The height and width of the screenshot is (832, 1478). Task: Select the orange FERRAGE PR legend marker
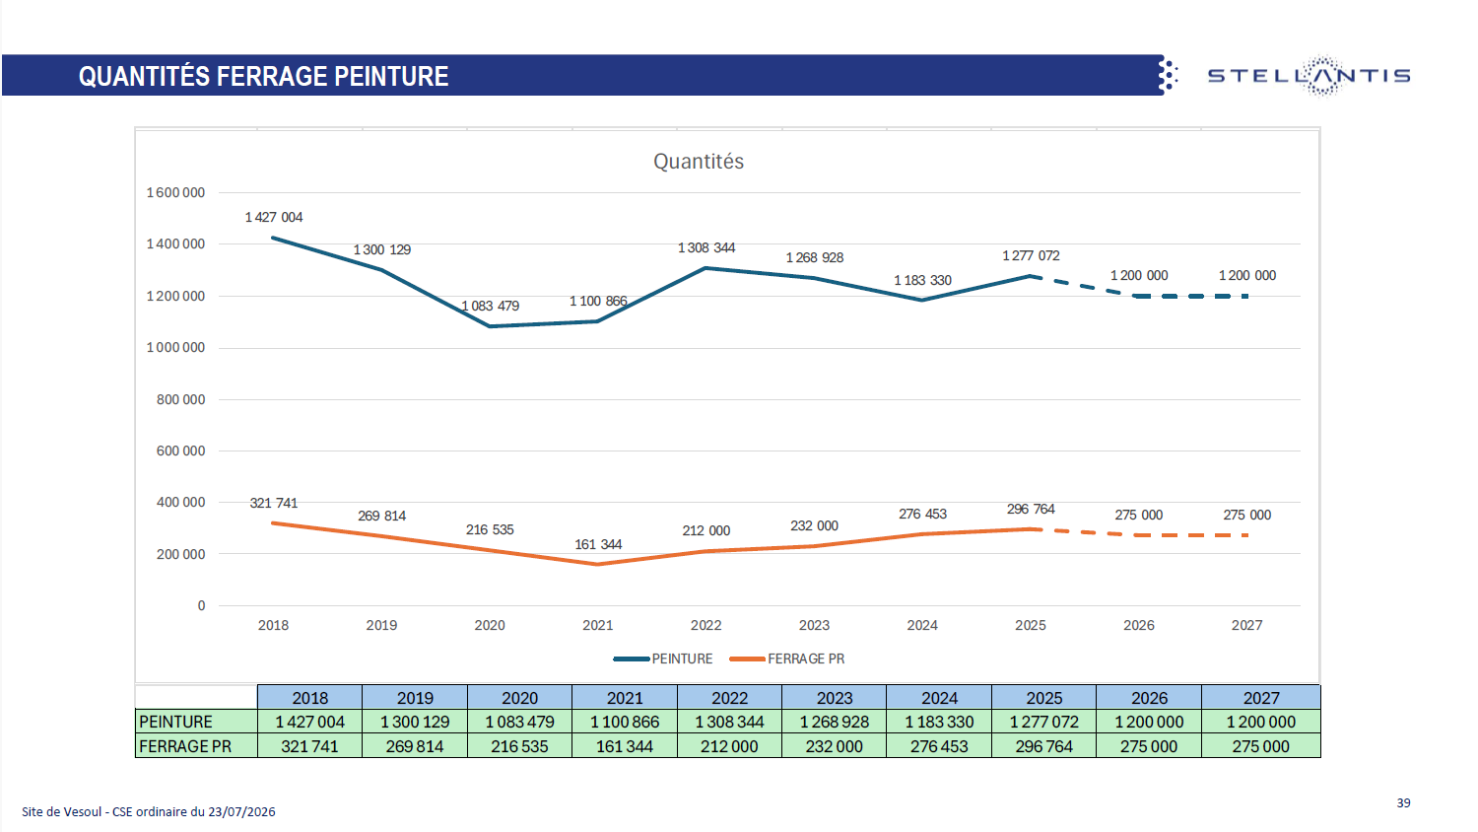[x=747, y=659]
